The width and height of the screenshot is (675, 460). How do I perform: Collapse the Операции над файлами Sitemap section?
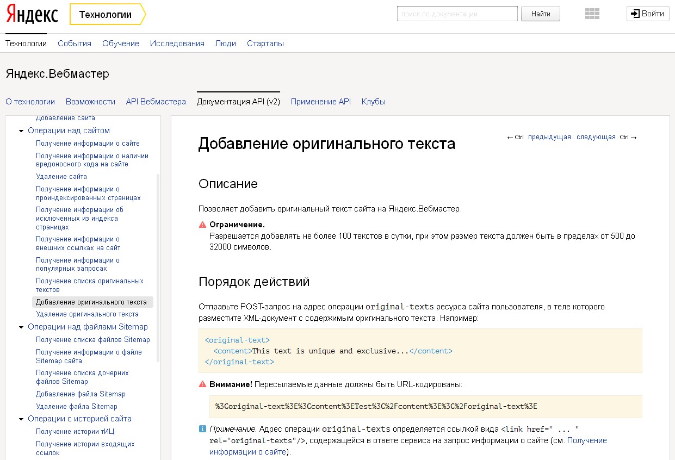20,327
